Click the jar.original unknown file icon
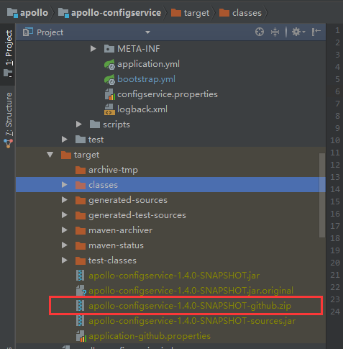The height and width of the screenshot is (349, 343). point(81,291)
